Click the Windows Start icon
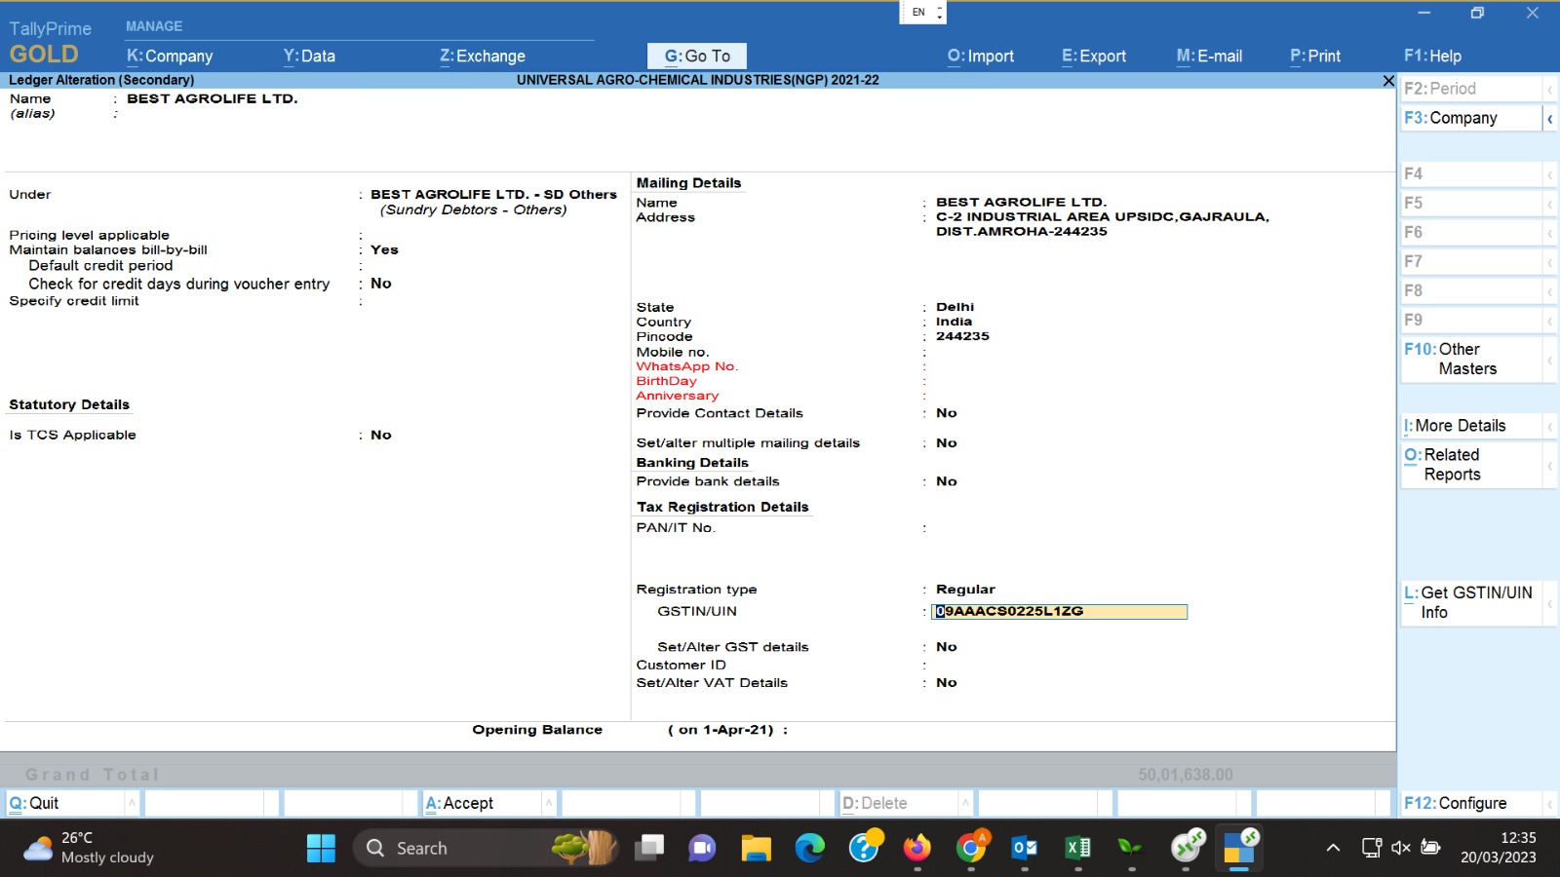The width and height of the screenshot is (1560, 877). click(321, 848)
